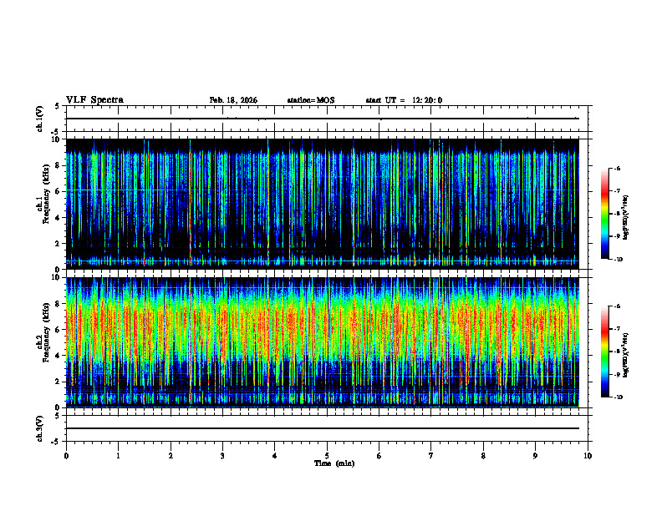Click the "3" minute tick on time axis

click(222, 456)
